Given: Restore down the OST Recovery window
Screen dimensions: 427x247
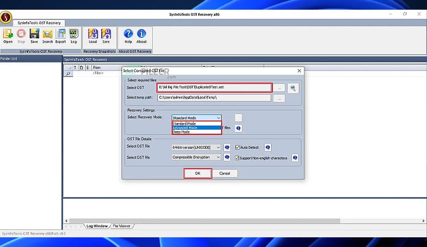Looking at the screenshot, I should click(x=405, y=14).
